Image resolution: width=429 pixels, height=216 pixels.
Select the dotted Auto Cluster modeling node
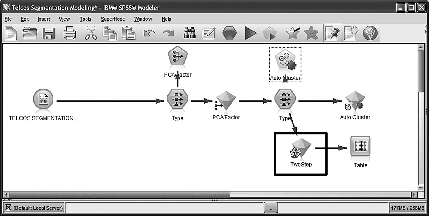(285, 64)
